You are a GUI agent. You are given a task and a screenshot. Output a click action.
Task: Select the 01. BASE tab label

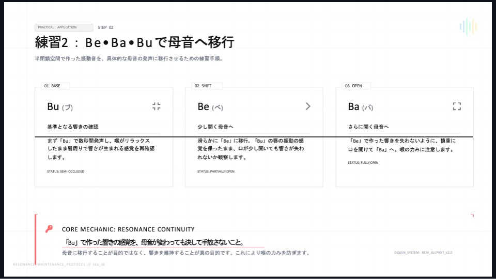pos(53,86)
